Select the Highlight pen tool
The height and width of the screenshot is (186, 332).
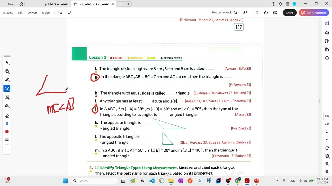coord(7,80)
